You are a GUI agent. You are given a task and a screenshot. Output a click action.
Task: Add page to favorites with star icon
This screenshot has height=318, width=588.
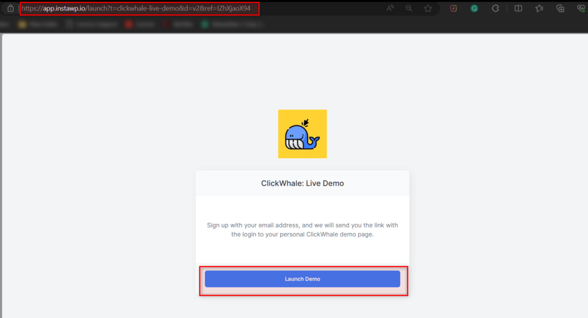tap(428, 8)
